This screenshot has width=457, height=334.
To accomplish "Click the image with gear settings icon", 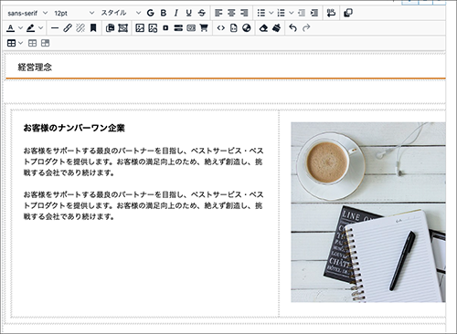I will pos(153,28).
